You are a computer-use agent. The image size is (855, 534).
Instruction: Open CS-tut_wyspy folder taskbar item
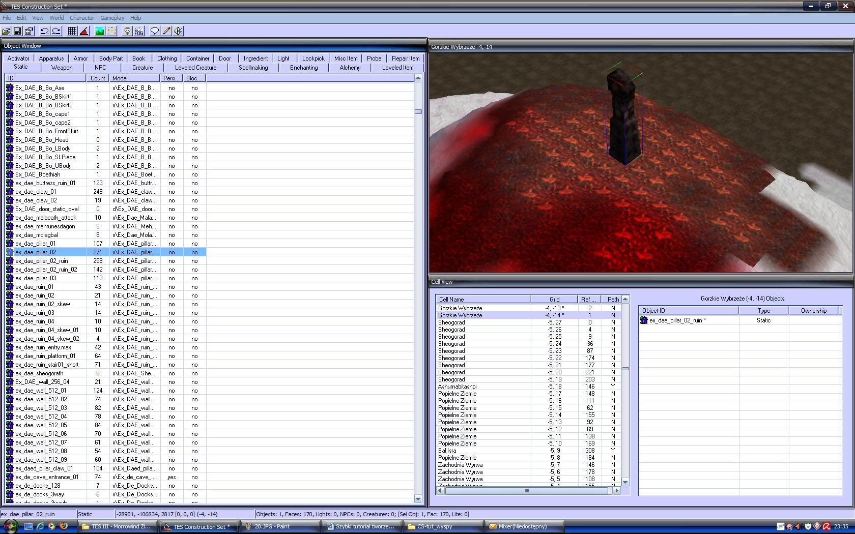point(443,527)
